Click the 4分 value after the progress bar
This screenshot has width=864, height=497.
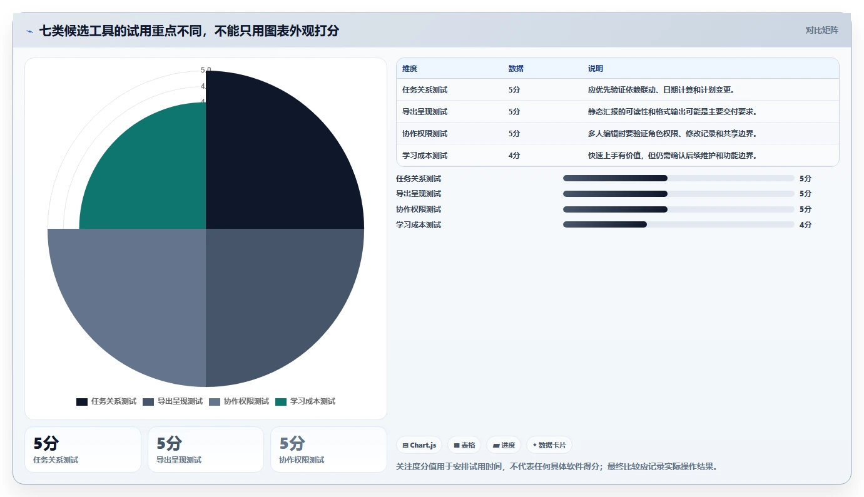[805, 225]
